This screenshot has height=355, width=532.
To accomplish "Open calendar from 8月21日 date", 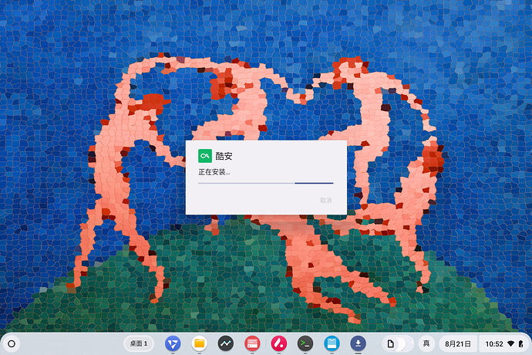I will pyautogui.click(x=458, y=343).
